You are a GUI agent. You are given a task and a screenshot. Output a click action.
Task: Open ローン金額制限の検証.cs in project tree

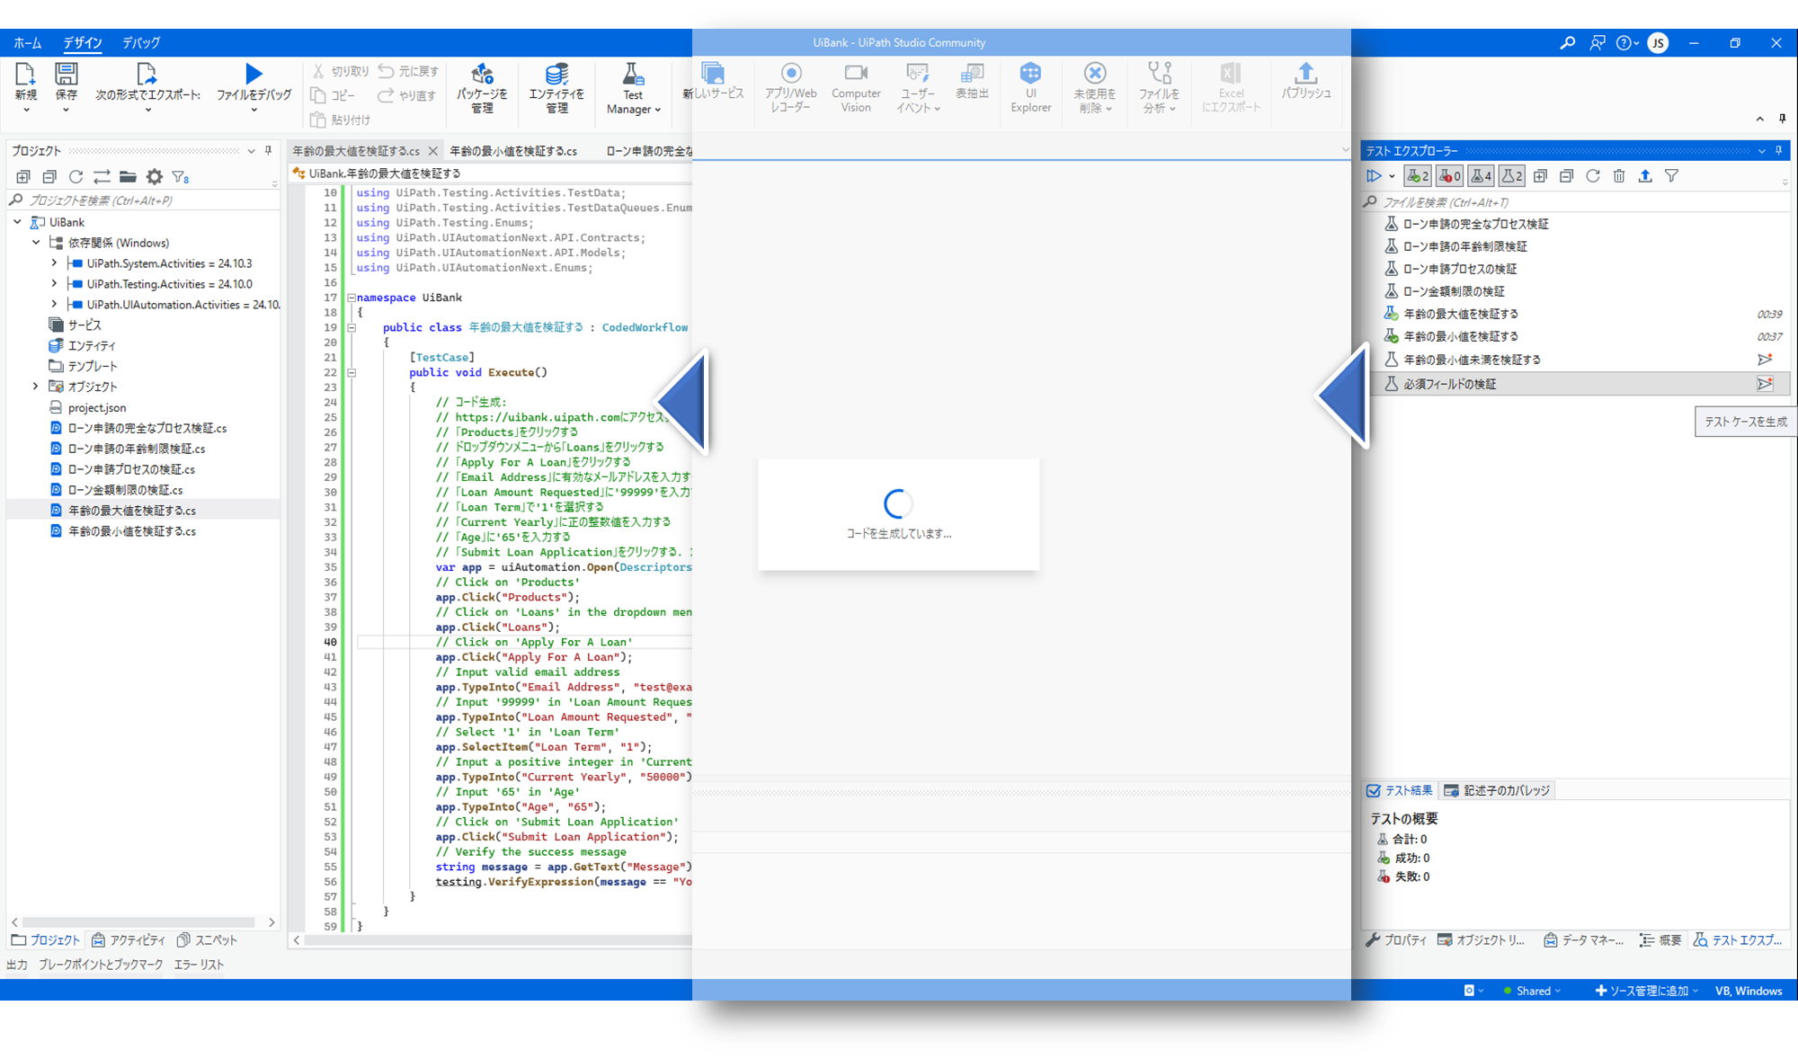pyautogui.click(x=126, y=490)
